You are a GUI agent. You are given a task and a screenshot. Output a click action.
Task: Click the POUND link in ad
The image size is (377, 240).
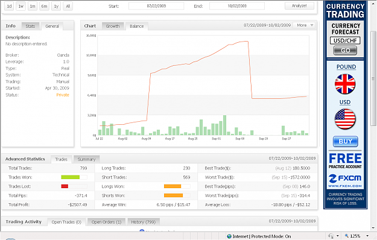(346, 67)
